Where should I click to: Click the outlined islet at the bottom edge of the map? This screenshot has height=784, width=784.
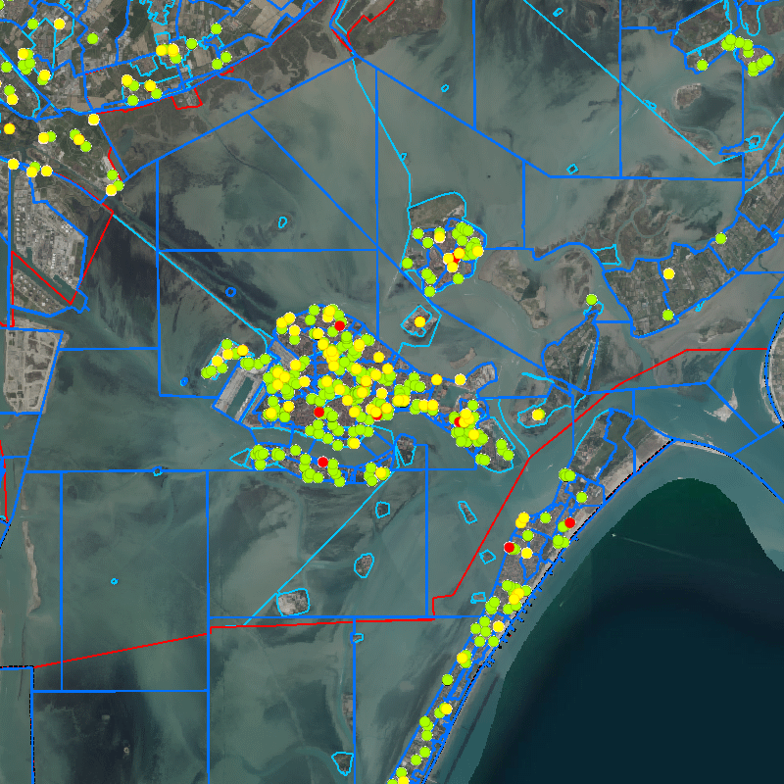341,762
